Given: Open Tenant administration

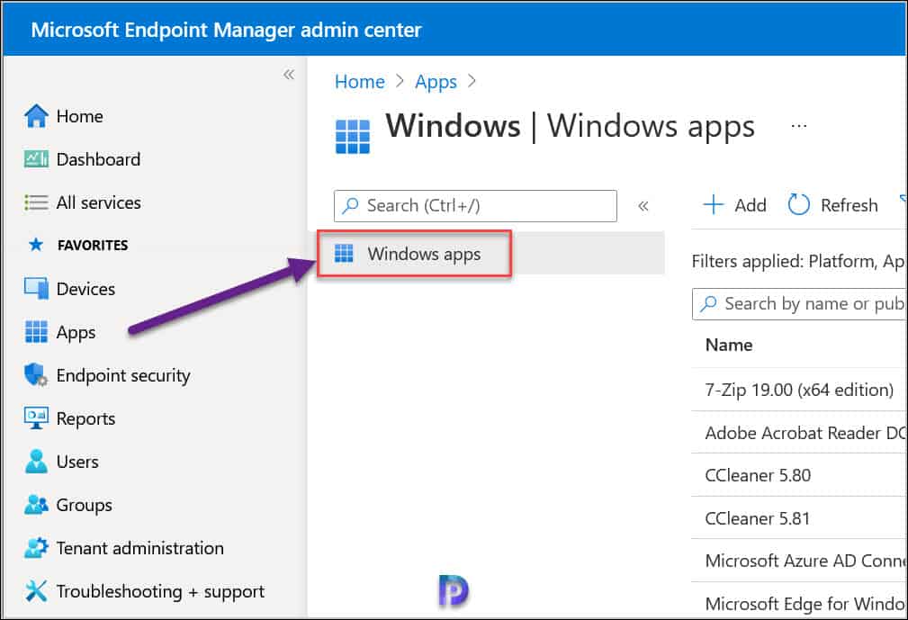Looking at the screenshot, I should 140,548.
